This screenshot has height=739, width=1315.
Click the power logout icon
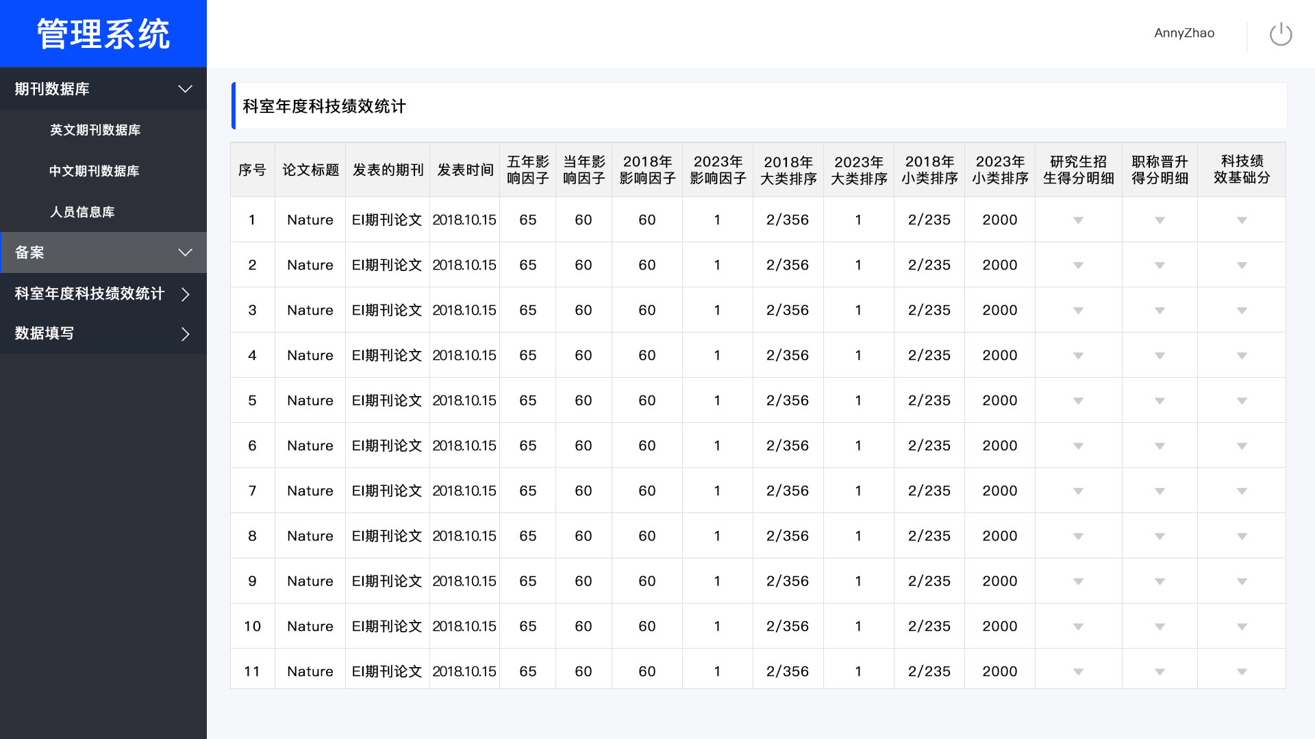1280,34
